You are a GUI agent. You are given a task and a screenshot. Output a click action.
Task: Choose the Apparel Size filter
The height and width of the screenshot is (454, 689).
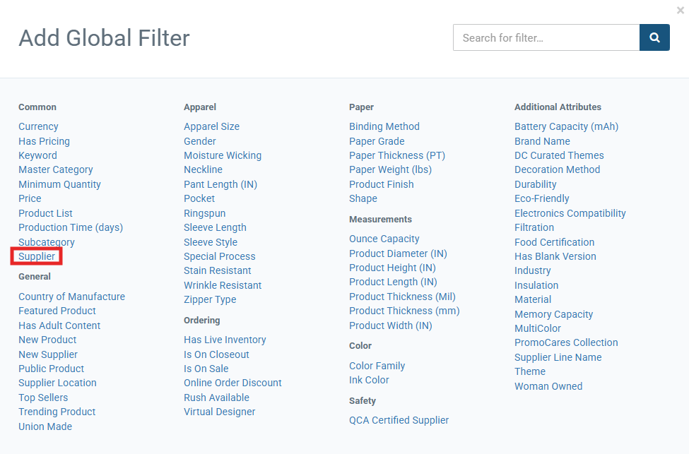point(212,126)
